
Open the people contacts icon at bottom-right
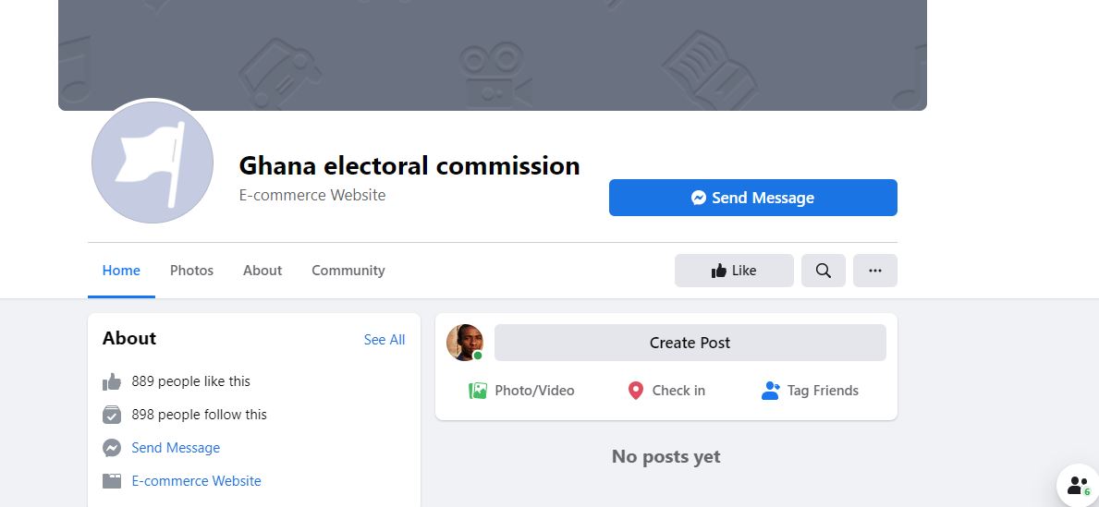(1077, 485)
